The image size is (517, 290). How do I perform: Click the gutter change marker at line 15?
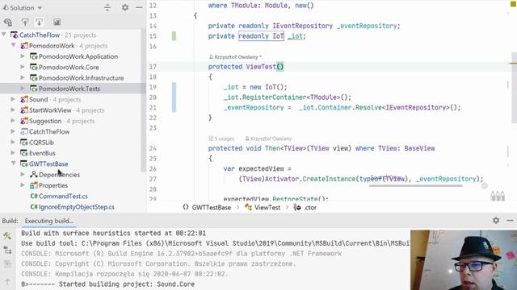tap(174, 35)
